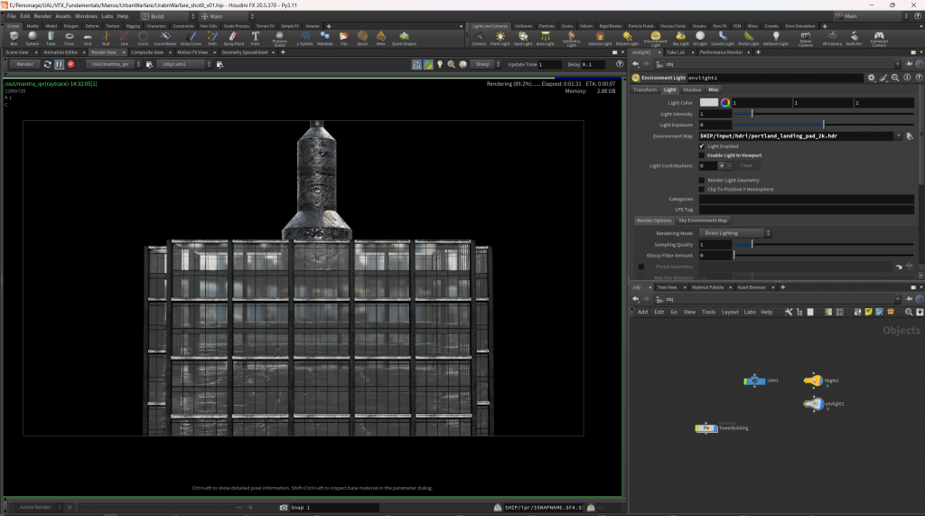
Task: Create a Spot Light from shelf
Action: (x=523, y=39)
